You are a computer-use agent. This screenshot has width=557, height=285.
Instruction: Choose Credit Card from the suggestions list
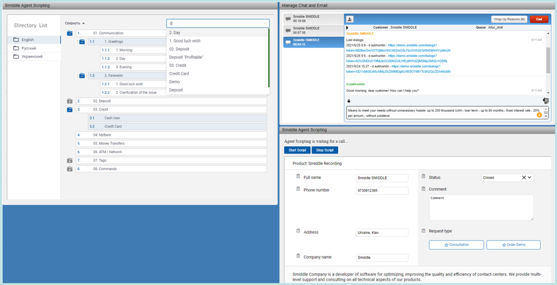(x=217, y=73)
